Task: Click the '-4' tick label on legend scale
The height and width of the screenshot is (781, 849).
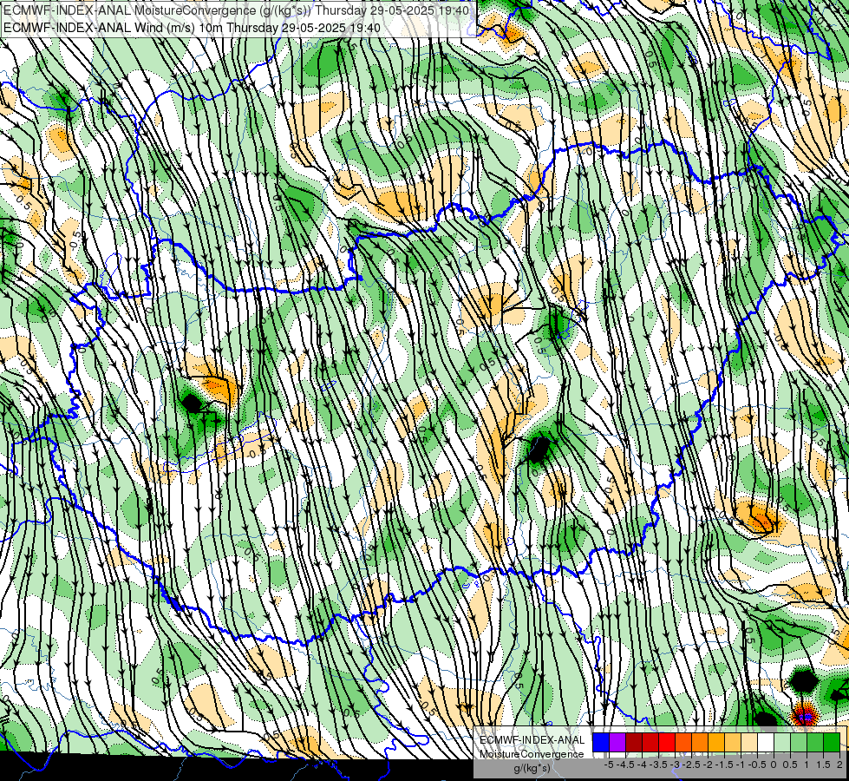Action: [642, 765]
